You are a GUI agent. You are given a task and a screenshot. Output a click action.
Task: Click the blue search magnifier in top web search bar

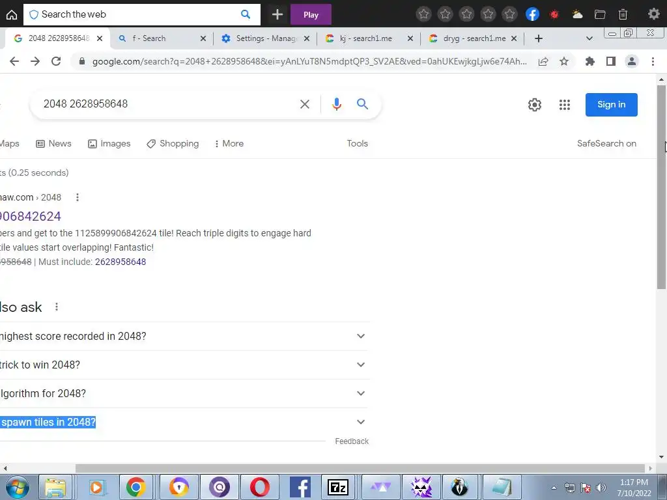(246, 14)
